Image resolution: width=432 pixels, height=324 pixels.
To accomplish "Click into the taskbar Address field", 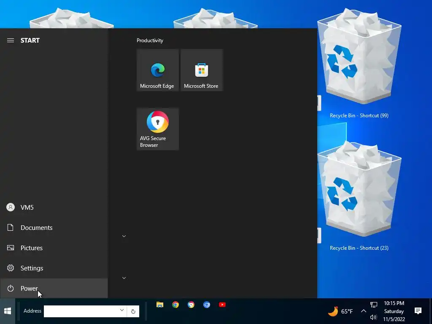I will coord(82,311).
